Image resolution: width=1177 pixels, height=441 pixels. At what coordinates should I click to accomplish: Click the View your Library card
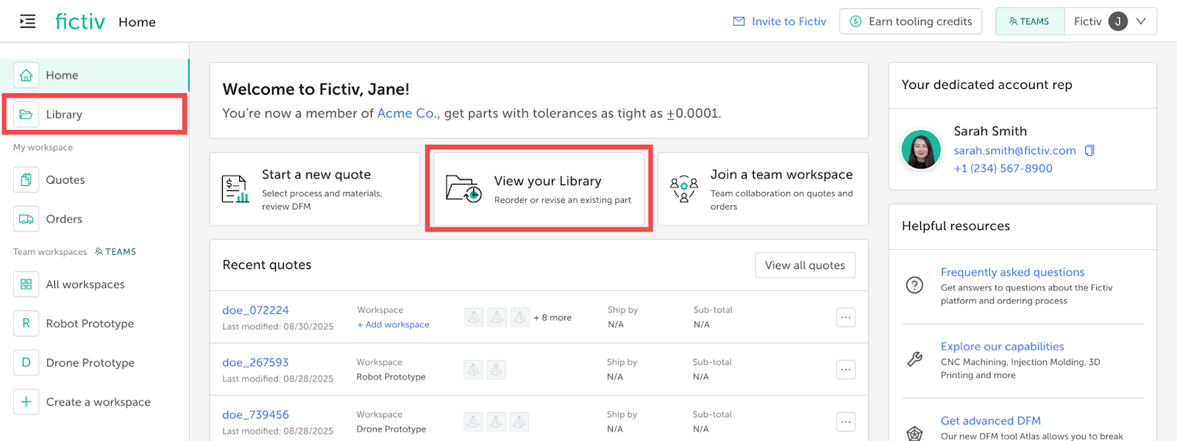[539, 189]
